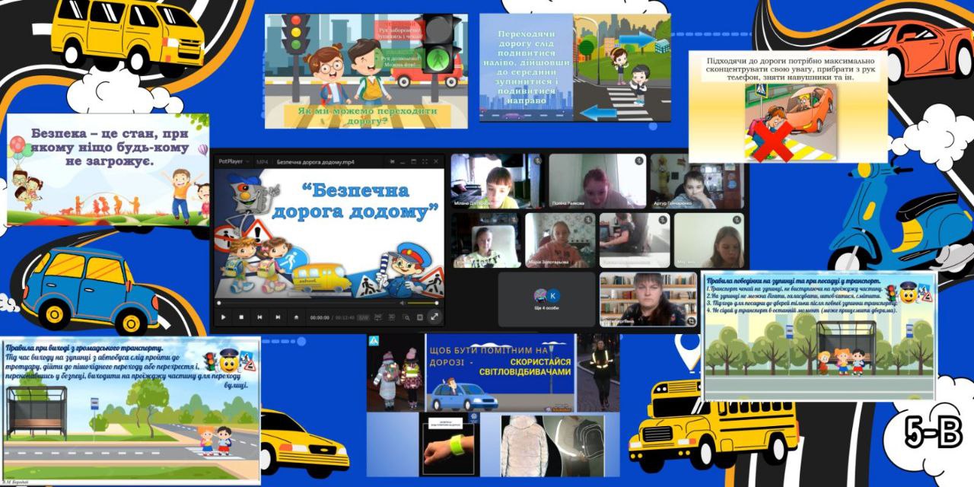The width and height of the screenshot is (974, 487).
Task: Skip to the previous track in PotPlayer
Action: [x=259, y=317]
